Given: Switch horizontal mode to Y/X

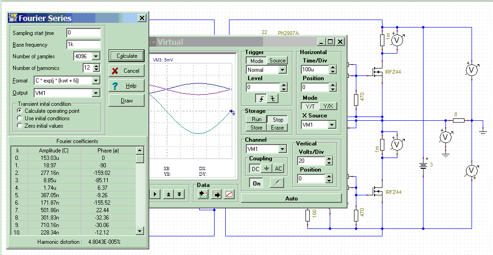Looking at the screenshot, I should [328, 106].
